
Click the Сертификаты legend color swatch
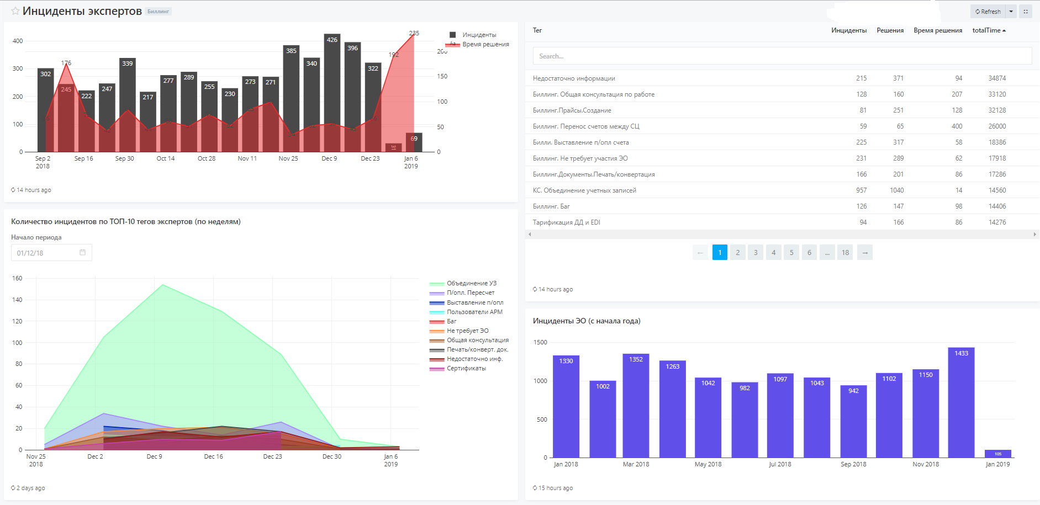coord(437,369)
